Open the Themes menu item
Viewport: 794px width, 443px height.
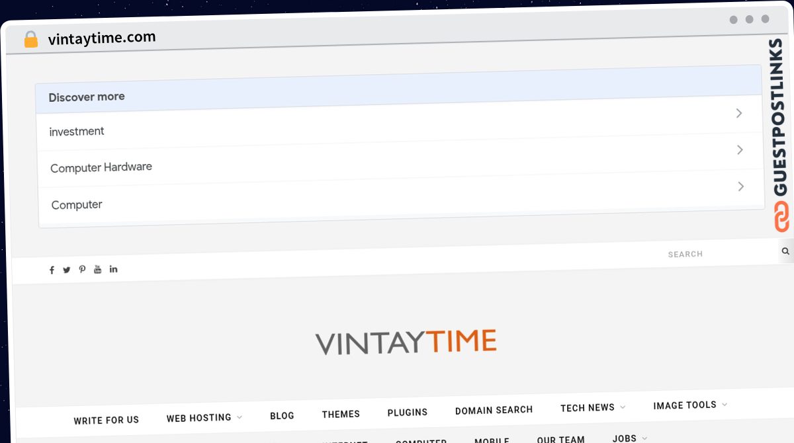click(x=341, y=414)
